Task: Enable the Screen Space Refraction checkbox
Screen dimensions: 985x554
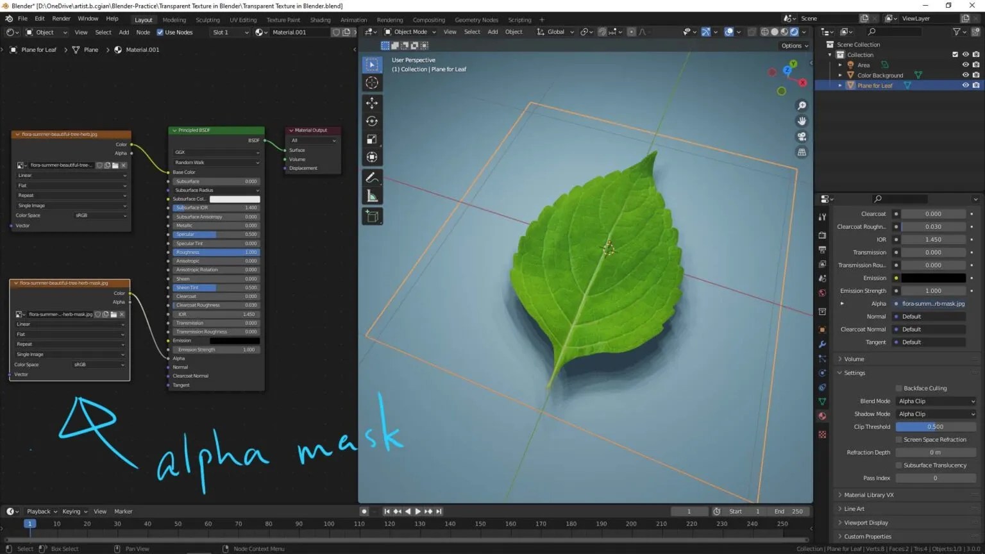Action: click(899, 440)
